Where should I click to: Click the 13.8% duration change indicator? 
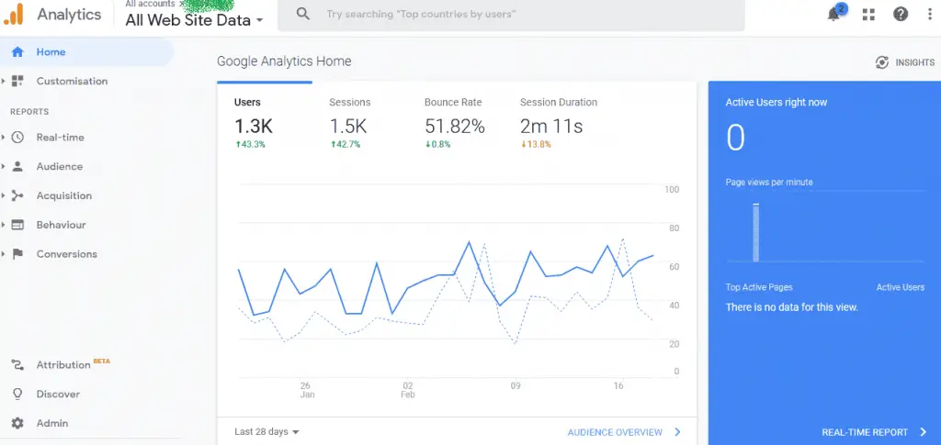(536, 144)
